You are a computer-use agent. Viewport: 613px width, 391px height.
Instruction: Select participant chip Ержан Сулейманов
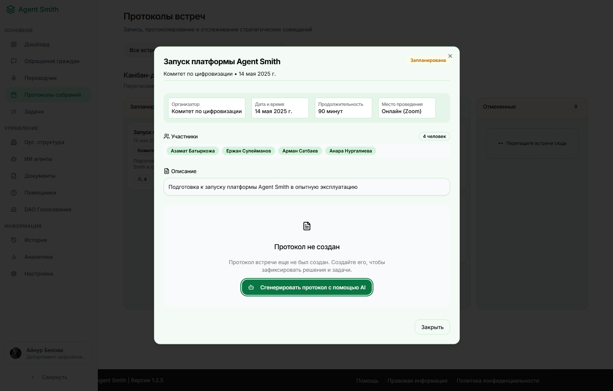tap(248, 151)
